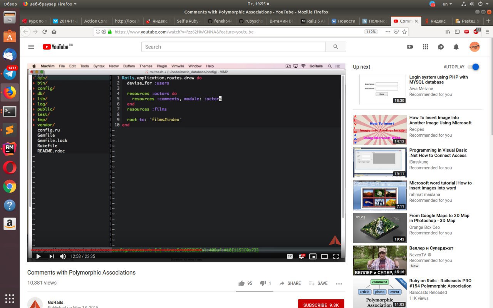Launch Sublime Text from the dock
The width and height of the screenshot is (493, 308).
coord(10,130)
